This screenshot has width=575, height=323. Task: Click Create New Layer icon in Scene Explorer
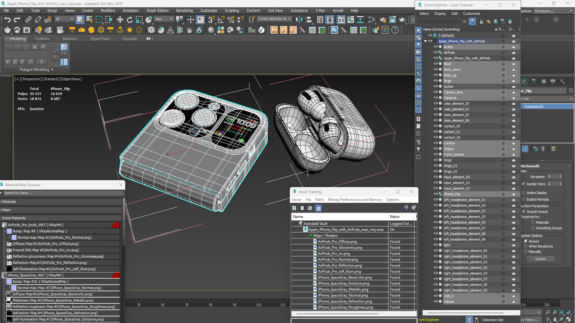pyautogui.click(x=488, y=22)
